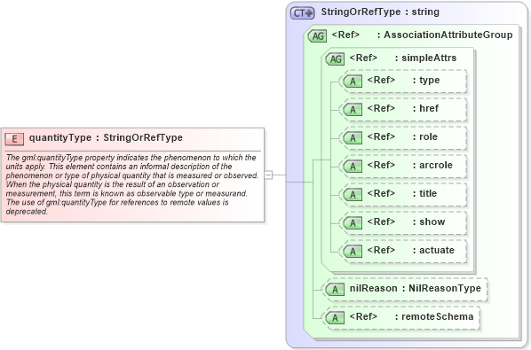The width and height of the screenshot is (531, 350).
Task: Select the simpleAttrs label
Action: pos(429,58)
